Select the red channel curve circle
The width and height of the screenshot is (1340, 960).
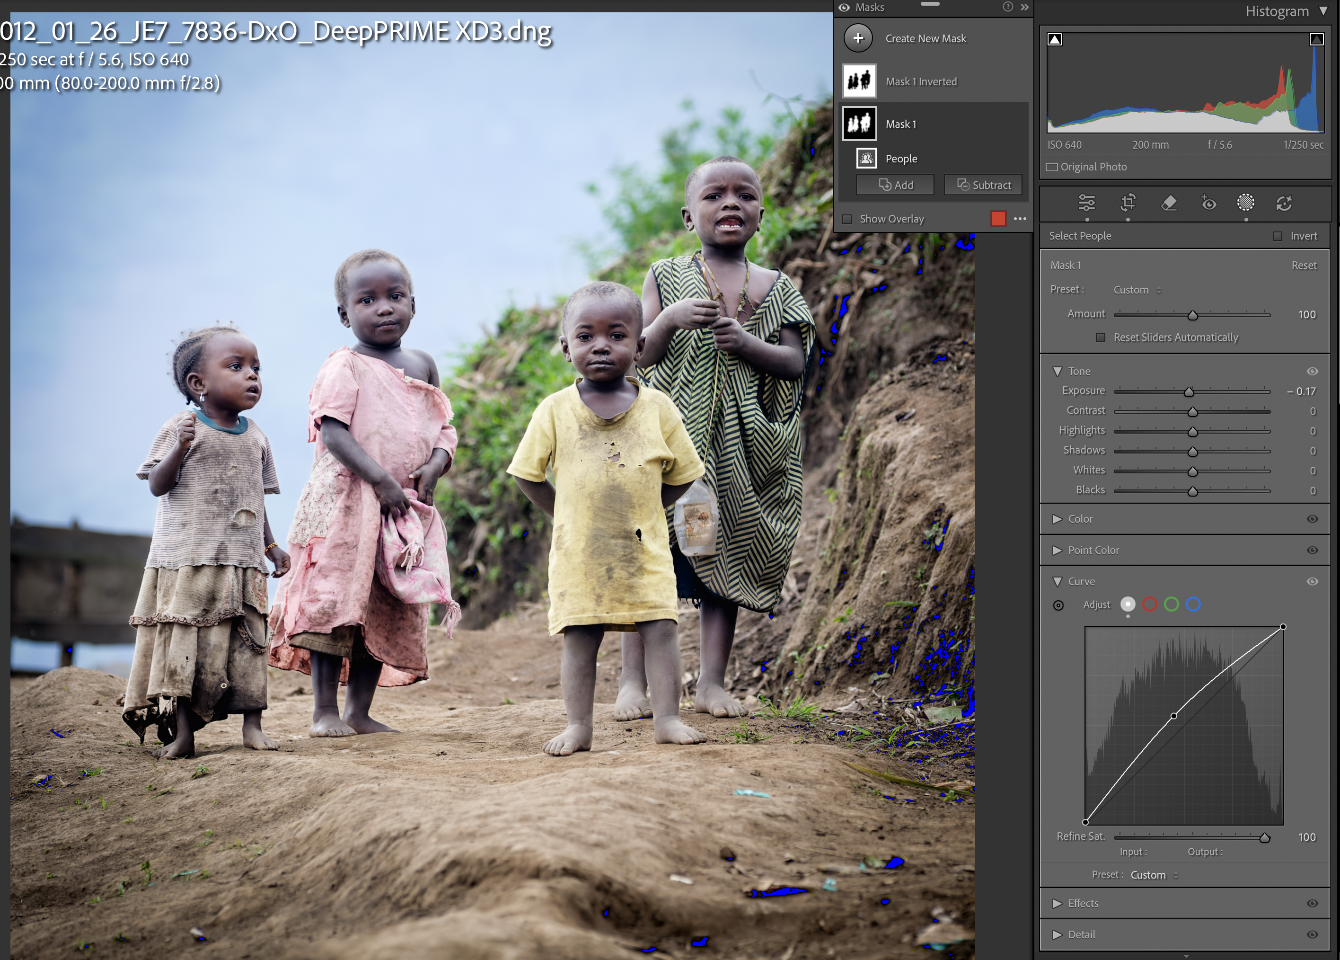coord(1149,604)
